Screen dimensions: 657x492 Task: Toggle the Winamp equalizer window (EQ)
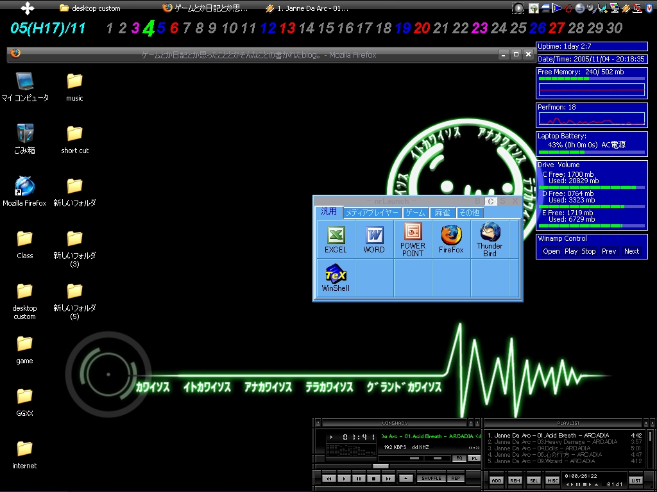point(459,458)
